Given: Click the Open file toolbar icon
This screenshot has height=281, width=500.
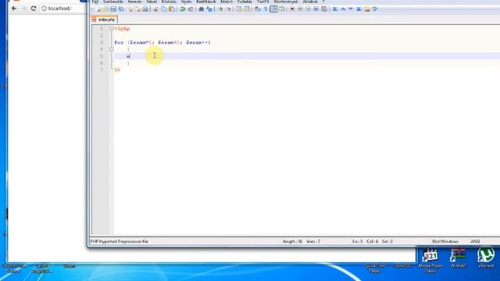Looking at the screenshot, I should [x=105, y=9].
